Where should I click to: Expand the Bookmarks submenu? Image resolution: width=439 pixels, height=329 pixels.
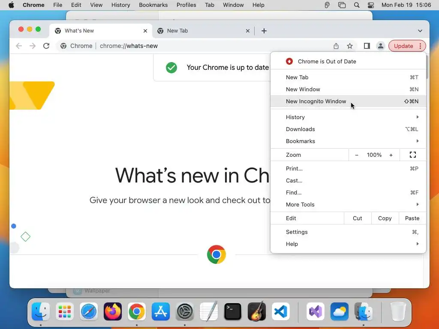tap(348, 141)
